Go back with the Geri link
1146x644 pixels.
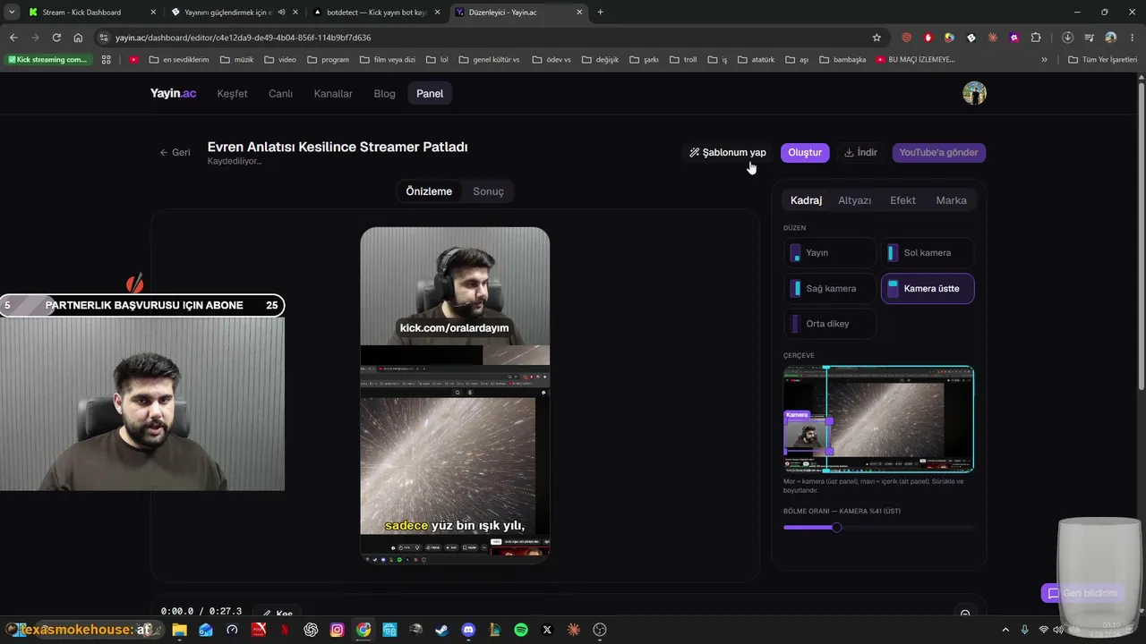[x=175, y=152]
